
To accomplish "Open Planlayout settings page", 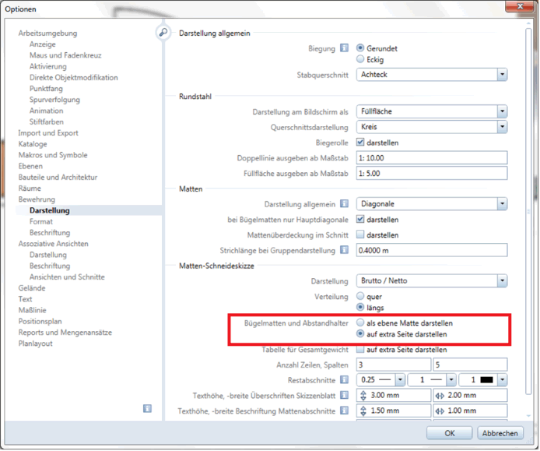I will 36,344.
